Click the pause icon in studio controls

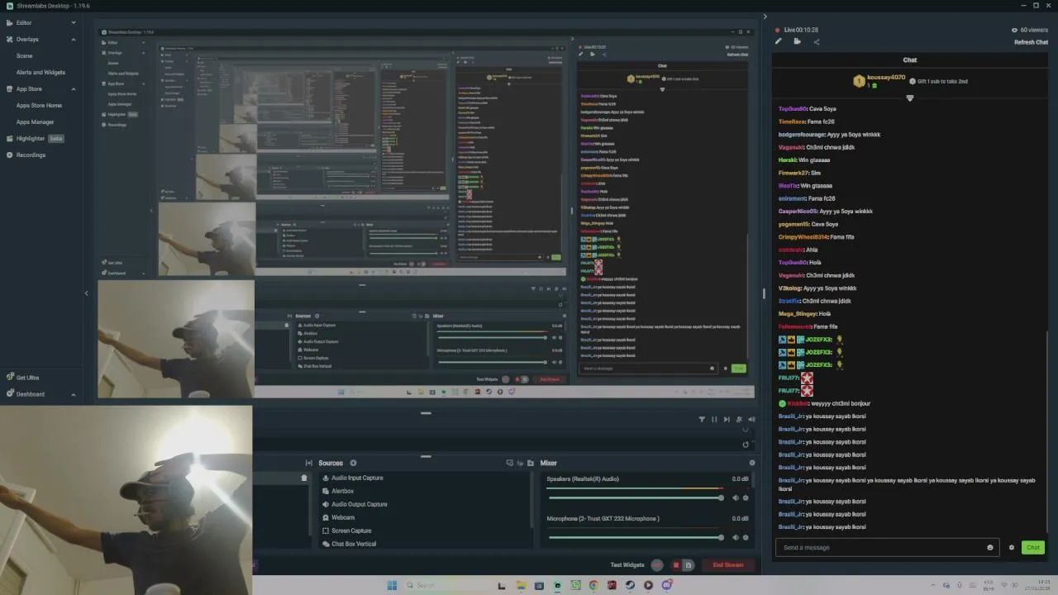click(x=714, y=420)
